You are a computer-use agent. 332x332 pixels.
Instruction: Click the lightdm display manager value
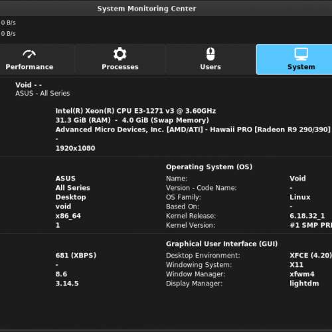pos(304,284)
